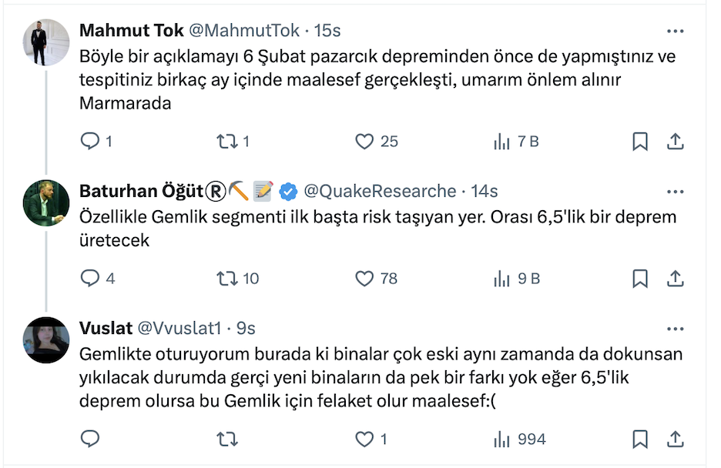The width and height of the screenshot is (721, 468).
Task: Bookmark Baturhan Öğüt's tweet
Action: click(x=640, y=279)
